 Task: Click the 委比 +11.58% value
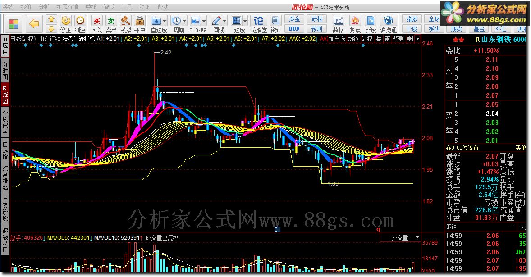(x=486, y=51)
